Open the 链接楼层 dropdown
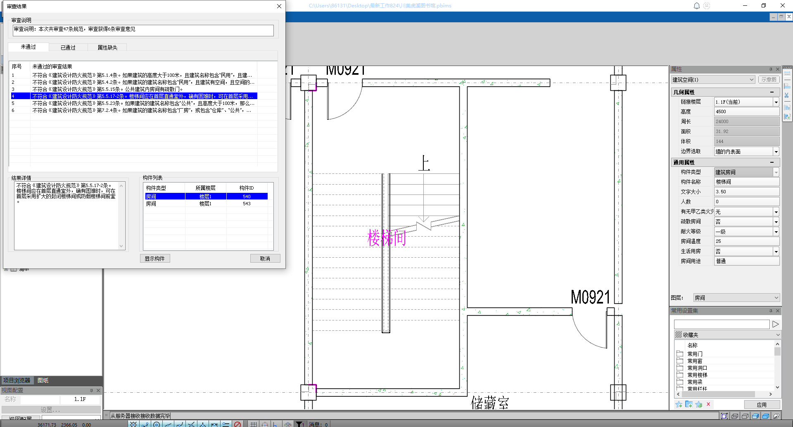Viewport: 793px width, 427px height. coord(776,102)
